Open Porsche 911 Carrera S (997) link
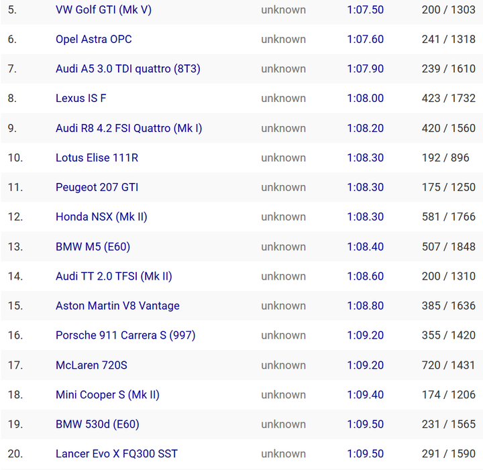Image resolution: width=483 pixels, height=470 pixels. tap(125, 335)
